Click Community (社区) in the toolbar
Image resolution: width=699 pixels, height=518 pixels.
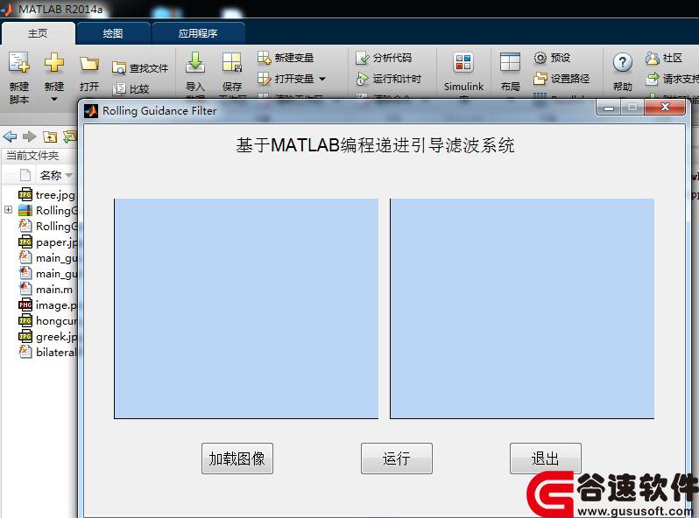(664, 58)
